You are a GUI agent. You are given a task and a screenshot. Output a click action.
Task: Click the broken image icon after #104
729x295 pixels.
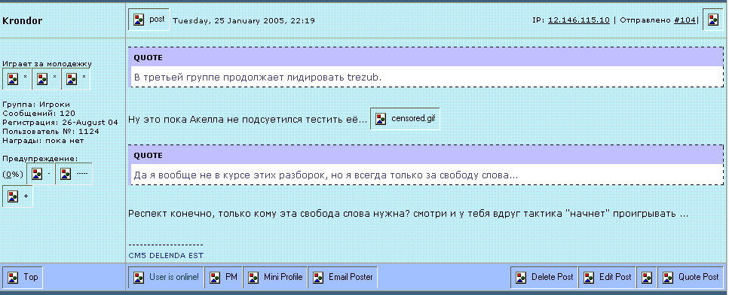coord(712,20)
